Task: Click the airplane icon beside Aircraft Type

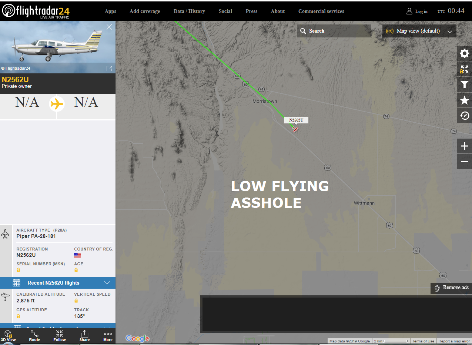Action: point(6,234)
